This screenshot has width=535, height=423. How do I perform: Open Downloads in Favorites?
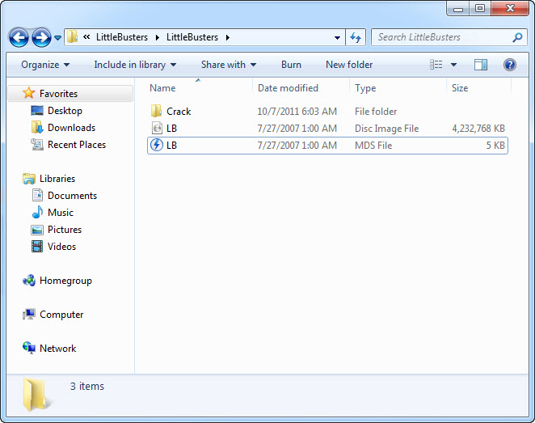coord(71,128)
